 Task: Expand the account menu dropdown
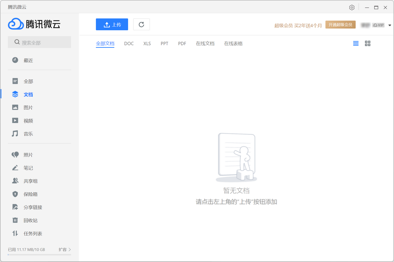pos(390,25)
